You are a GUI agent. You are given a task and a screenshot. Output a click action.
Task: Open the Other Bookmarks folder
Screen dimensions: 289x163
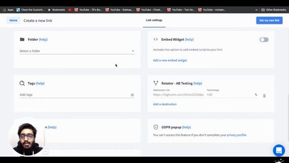tap(274, 10)
